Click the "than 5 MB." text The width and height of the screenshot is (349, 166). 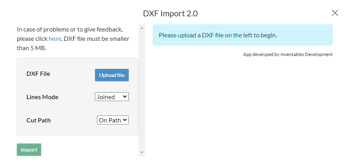point(32,48)
